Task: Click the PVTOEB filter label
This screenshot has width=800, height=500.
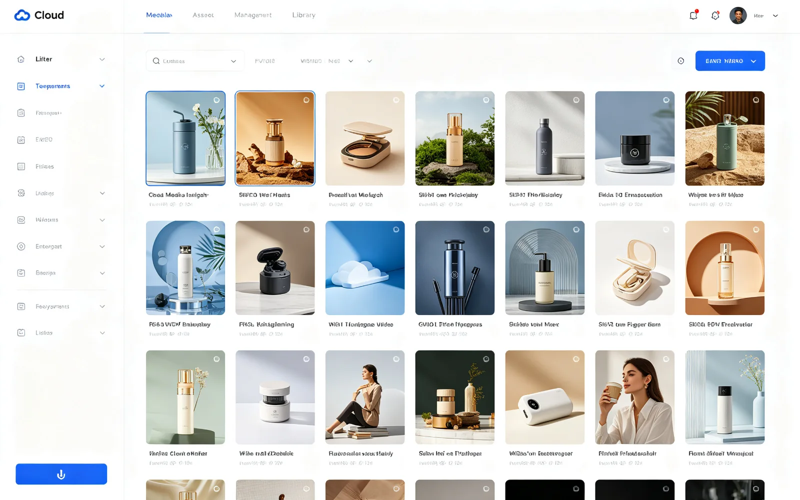Action: [265, 61]
